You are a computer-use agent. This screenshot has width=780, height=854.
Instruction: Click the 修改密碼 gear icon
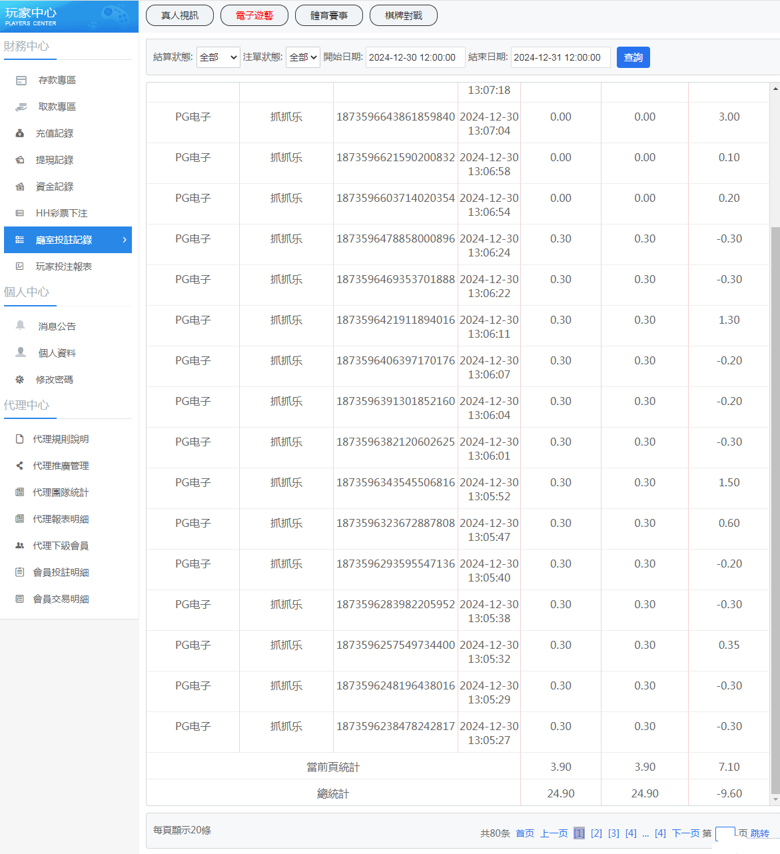(x=20, y=380)
